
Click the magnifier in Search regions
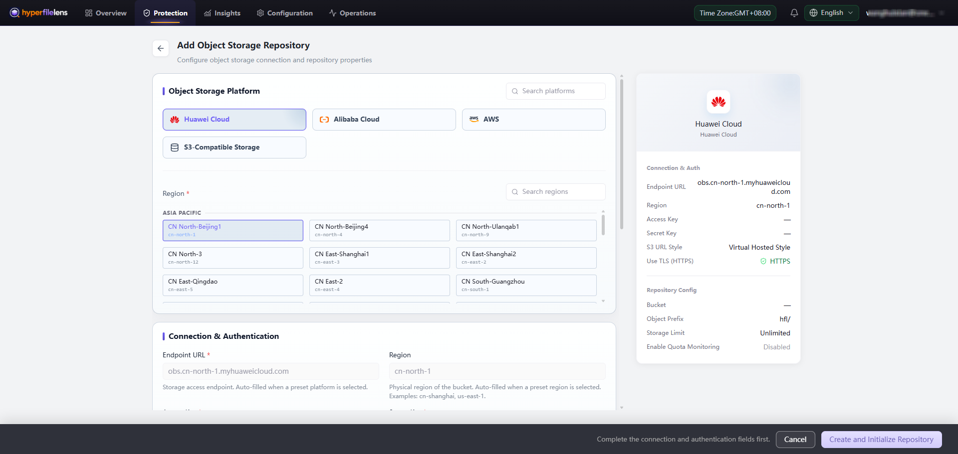[515, 192]
